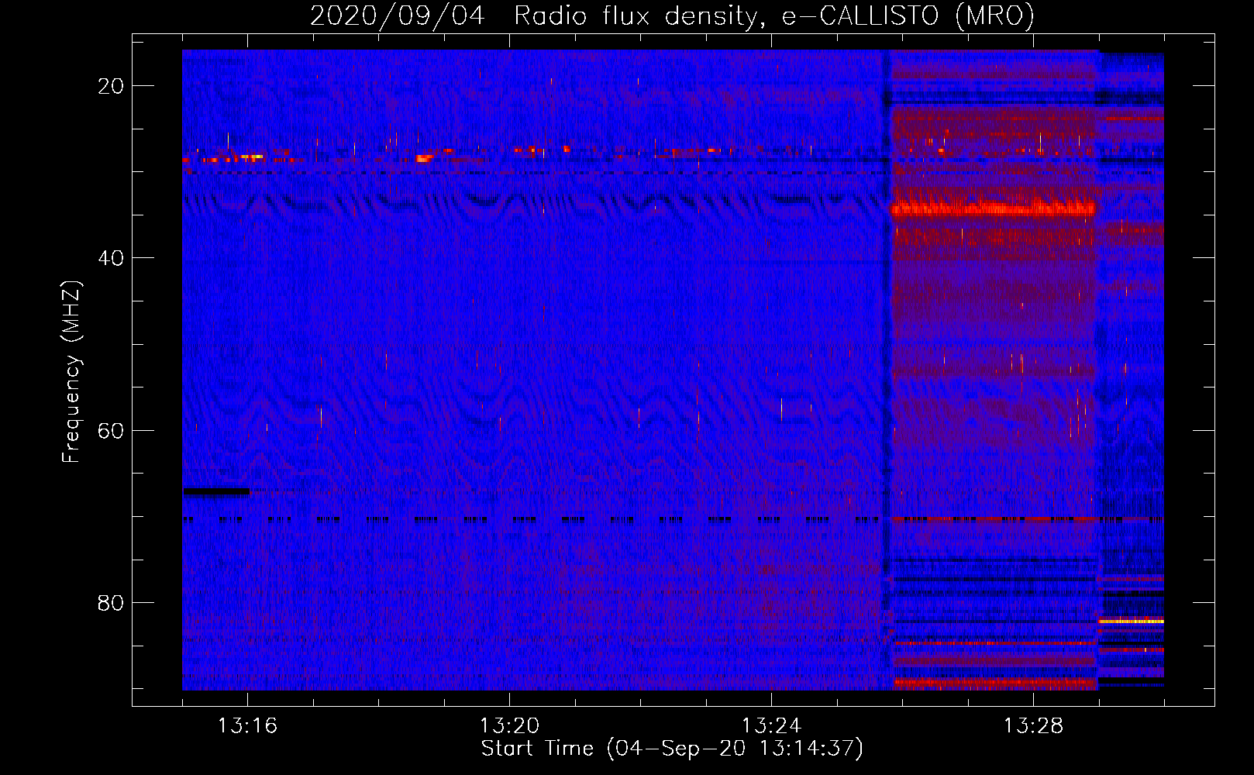Click the 13:16 time tick label
Viewport: 1254px width, 775px height.
(247, 726)
